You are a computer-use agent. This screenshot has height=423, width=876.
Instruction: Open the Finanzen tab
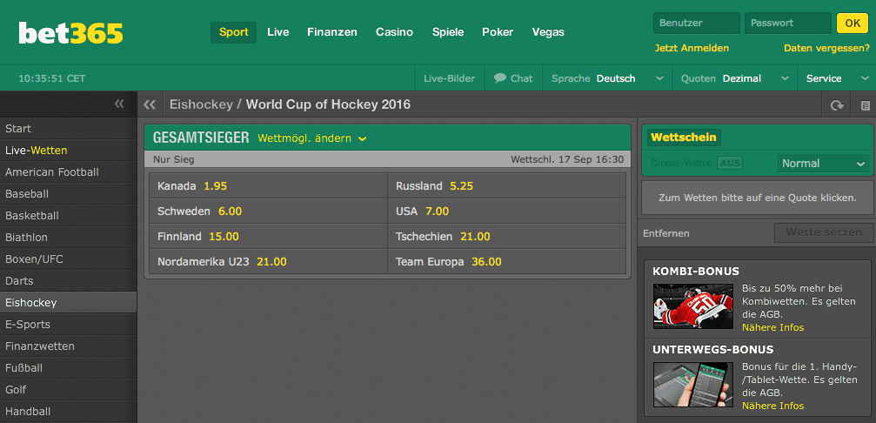click(x=331, y=32)
